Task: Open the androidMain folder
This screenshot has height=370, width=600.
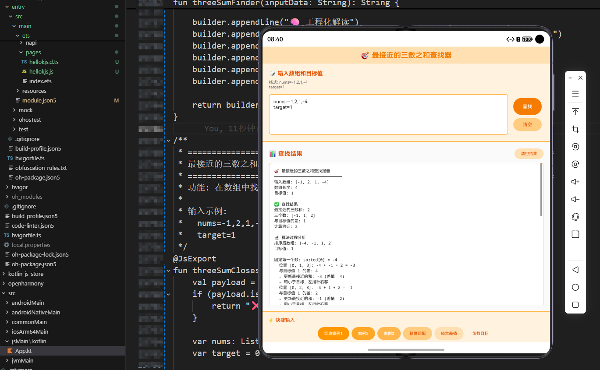Action: pyautogui.click(x=28, y=303)
